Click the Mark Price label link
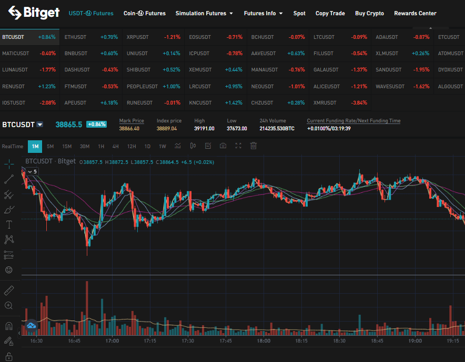 pyautogui.click(x=132, y=121)
